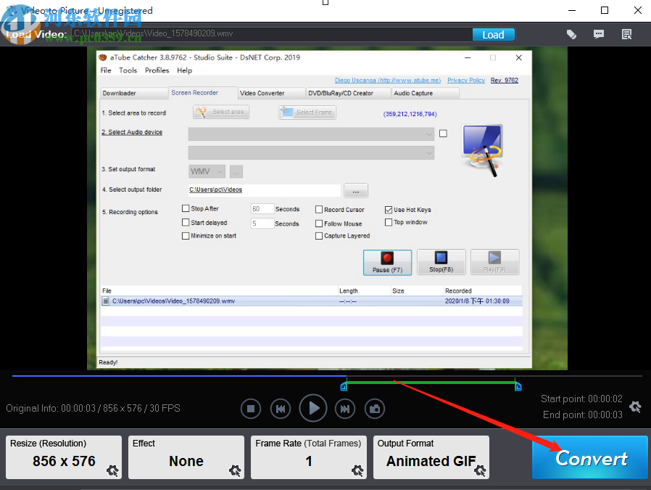Open Resize resolution settings gear
The width and height of the screenshot is (651, 490).
pyautogui.click(x=112, y=470)
